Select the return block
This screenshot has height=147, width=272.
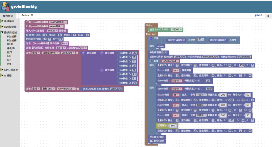tap(160, 46)
